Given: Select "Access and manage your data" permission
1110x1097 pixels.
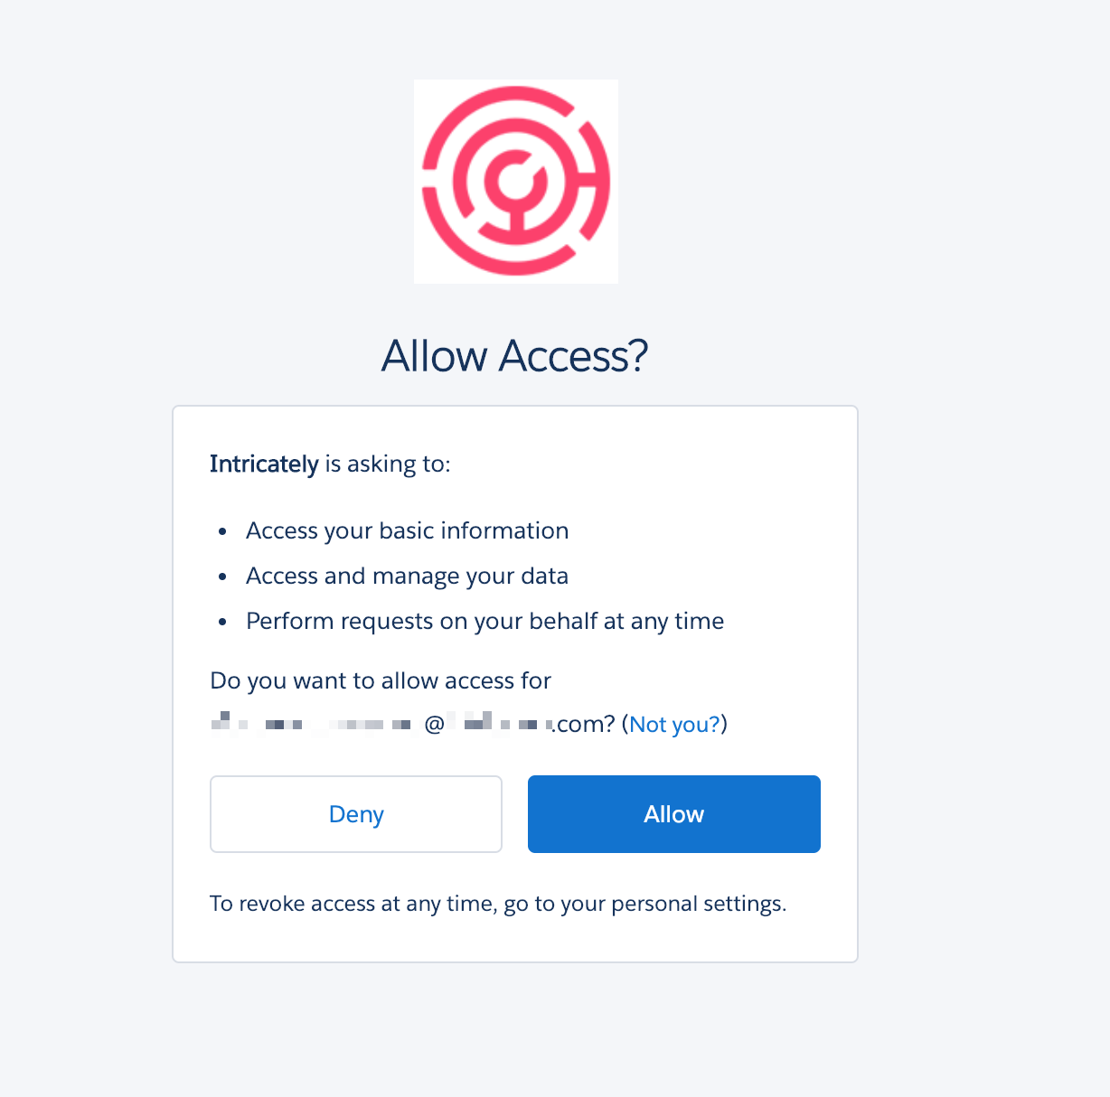Looking at the screenshot, I should pyautogui.click(x=407, y=577).
